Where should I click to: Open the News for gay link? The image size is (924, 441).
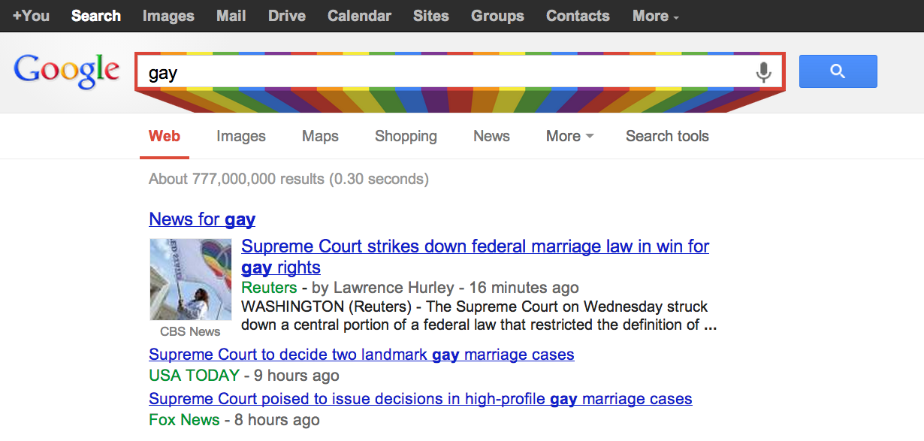pos(202,219)
